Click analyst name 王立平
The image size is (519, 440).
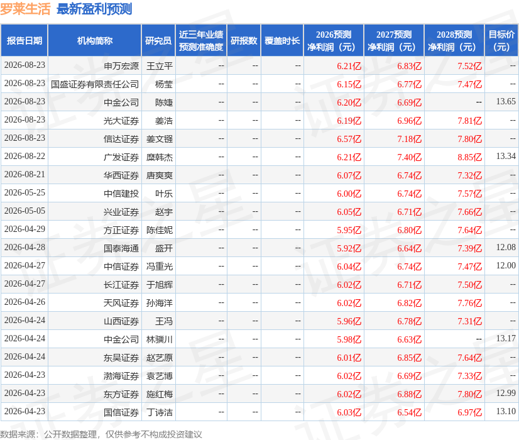pos(160,66)
